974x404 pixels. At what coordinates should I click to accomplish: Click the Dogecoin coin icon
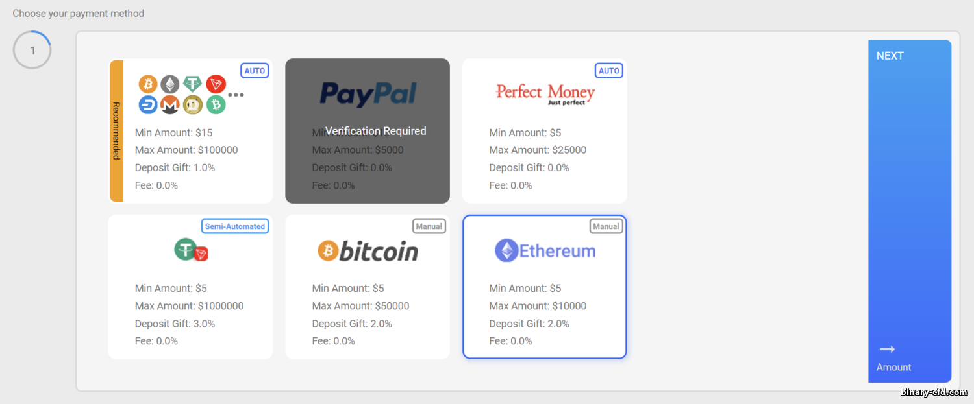[193, 104]
